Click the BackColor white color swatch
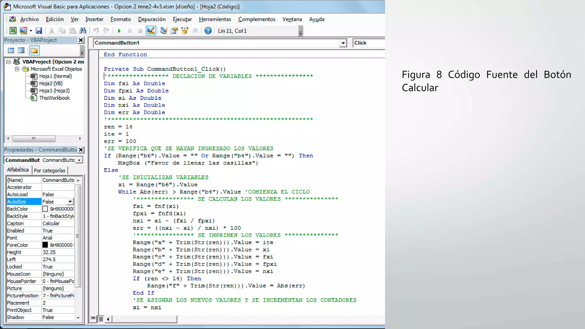This screenshot has height=329, width=585. (45, 209)
